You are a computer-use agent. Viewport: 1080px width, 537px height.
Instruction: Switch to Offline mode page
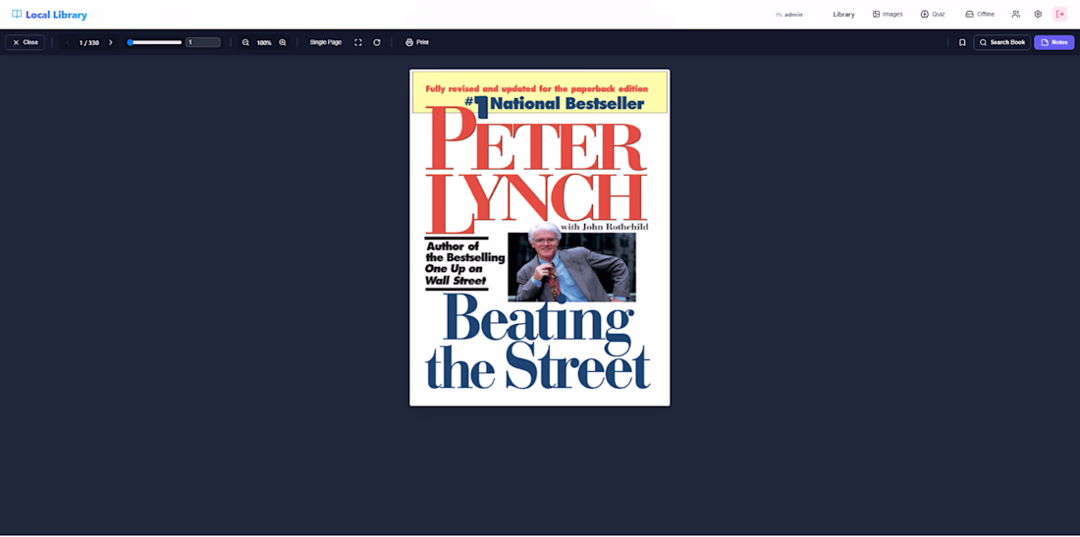980,15
